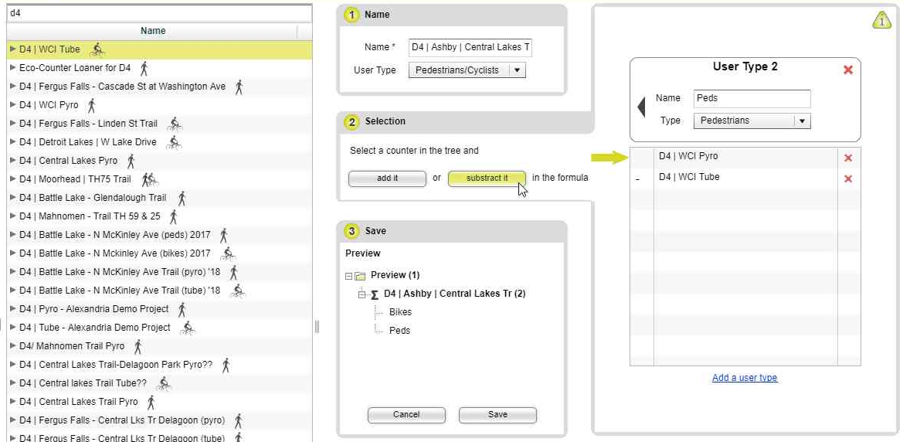
Task: Collapse the D4 | Ashby Central Lakes node
Action: 362,294
